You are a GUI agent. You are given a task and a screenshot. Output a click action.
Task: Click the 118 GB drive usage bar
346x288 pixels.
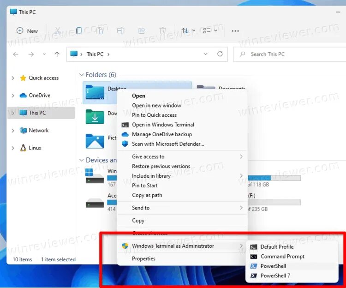[274, 178]
